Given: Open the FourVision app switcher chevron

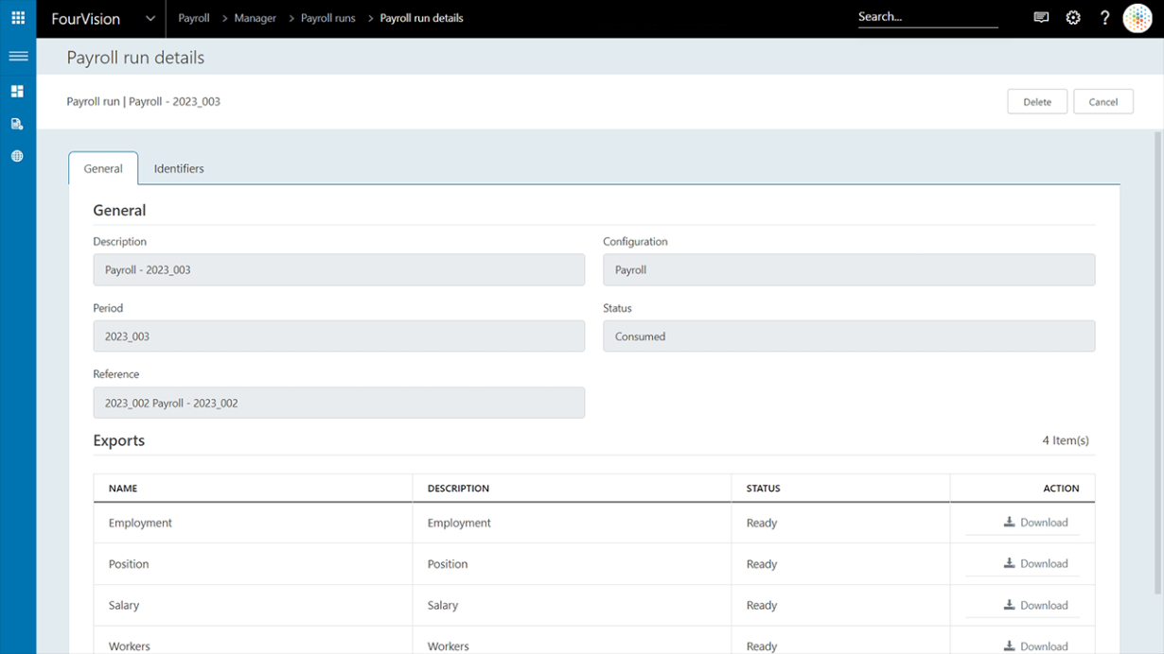Looking at the screenshot, I should coord(150,17).
